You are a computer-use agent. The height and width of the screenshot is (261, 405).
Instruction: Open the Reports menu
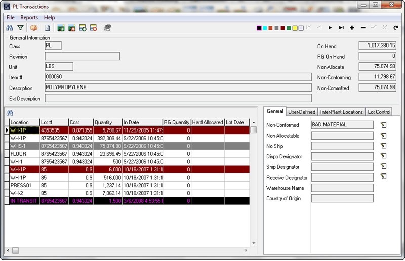[x=29, y=17]
